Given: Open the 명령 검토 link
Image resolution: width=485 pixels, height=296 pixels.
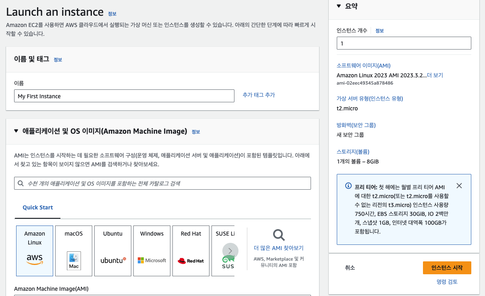Looking at the screenshot, I should click(447, 282).
